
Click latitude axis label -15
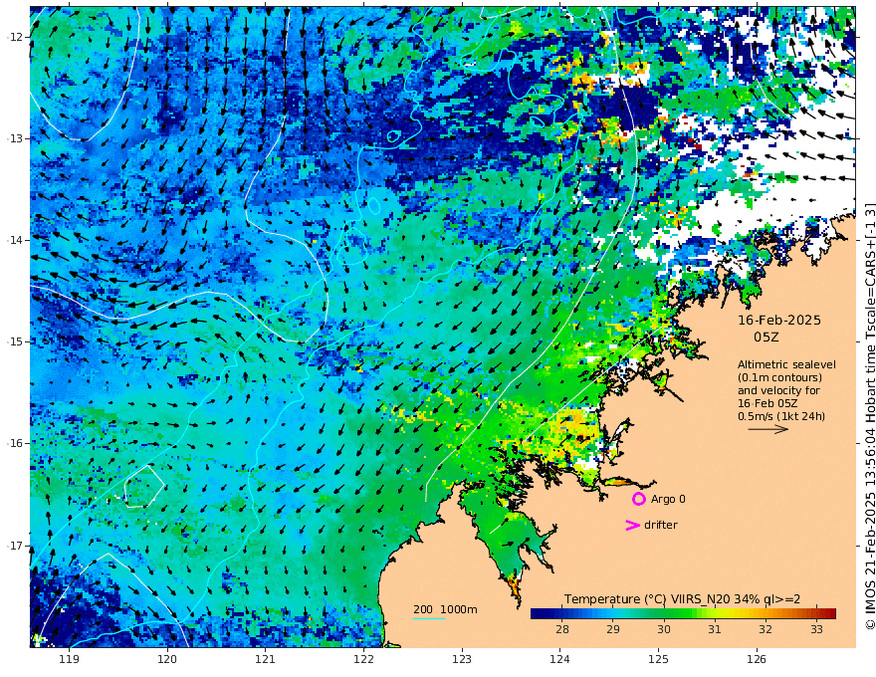(15, 341)
